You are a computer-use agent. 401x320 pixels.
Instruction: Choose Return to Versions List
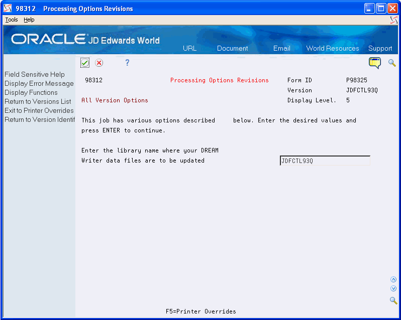38,101
